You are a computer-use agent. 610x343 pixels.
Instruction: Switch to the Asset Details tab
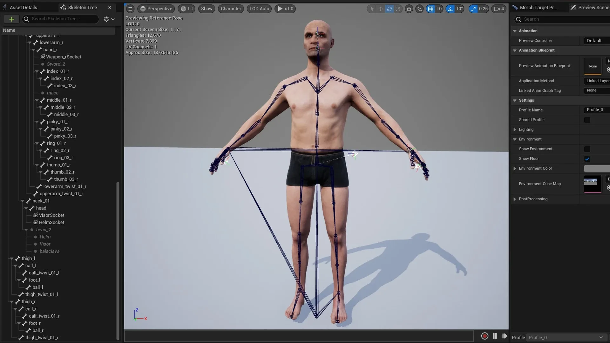coord(23,8)
